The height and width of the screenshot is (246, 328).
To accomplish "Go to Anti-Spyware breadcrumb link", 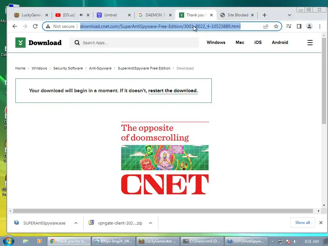I will pyautogui.click(x=100, y=68).
